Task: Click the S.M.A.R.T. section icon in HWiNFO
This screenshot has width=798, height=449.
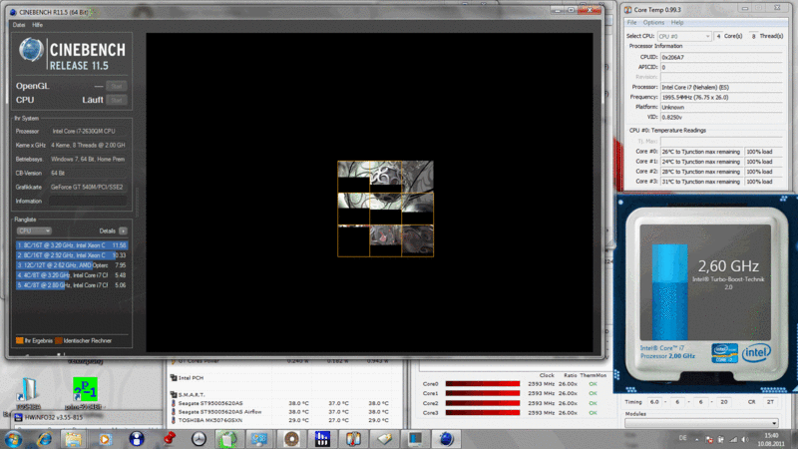Action: tap(173, 394)
